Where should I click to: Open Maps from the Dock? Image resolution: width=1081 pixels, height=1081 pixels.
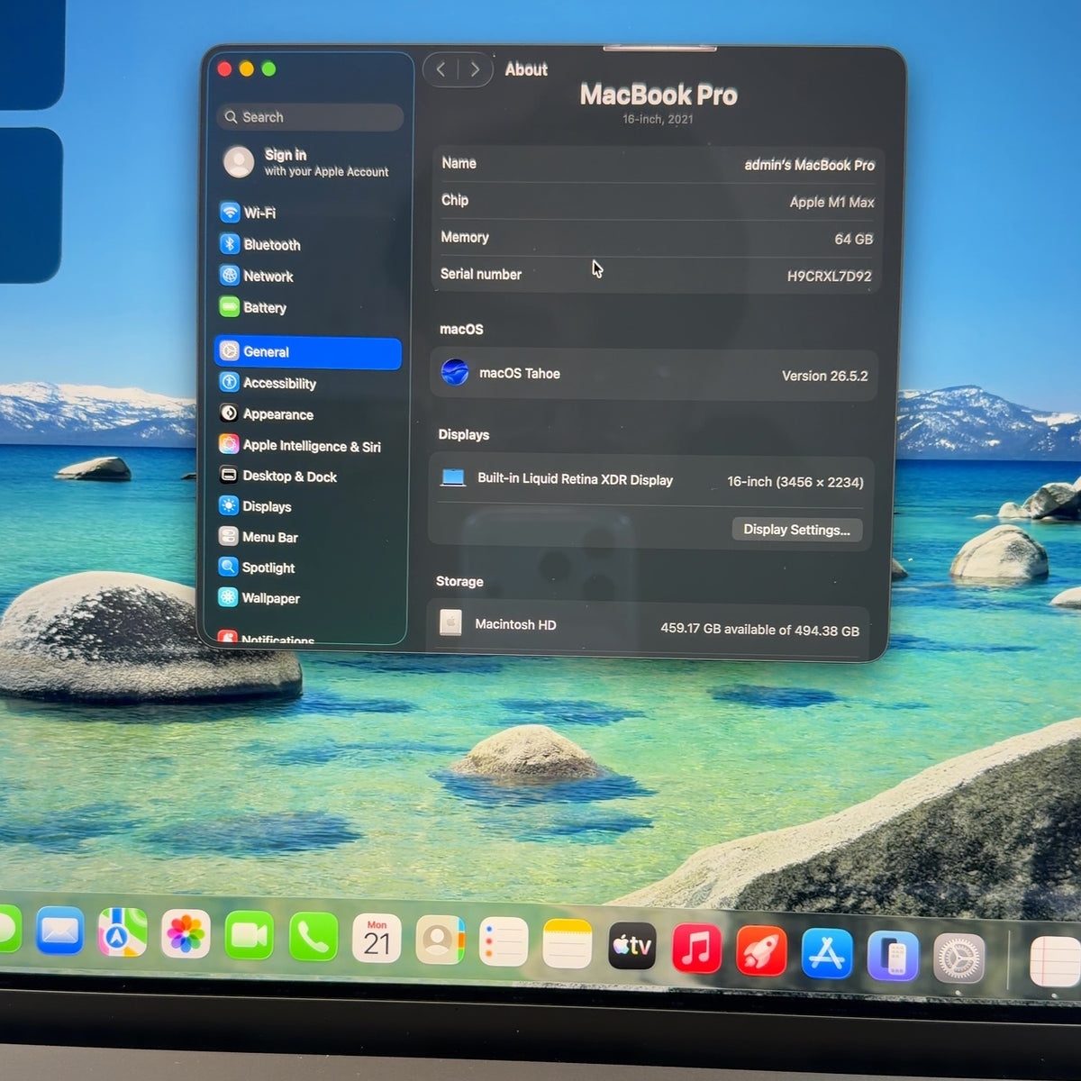tap(123, 933)
